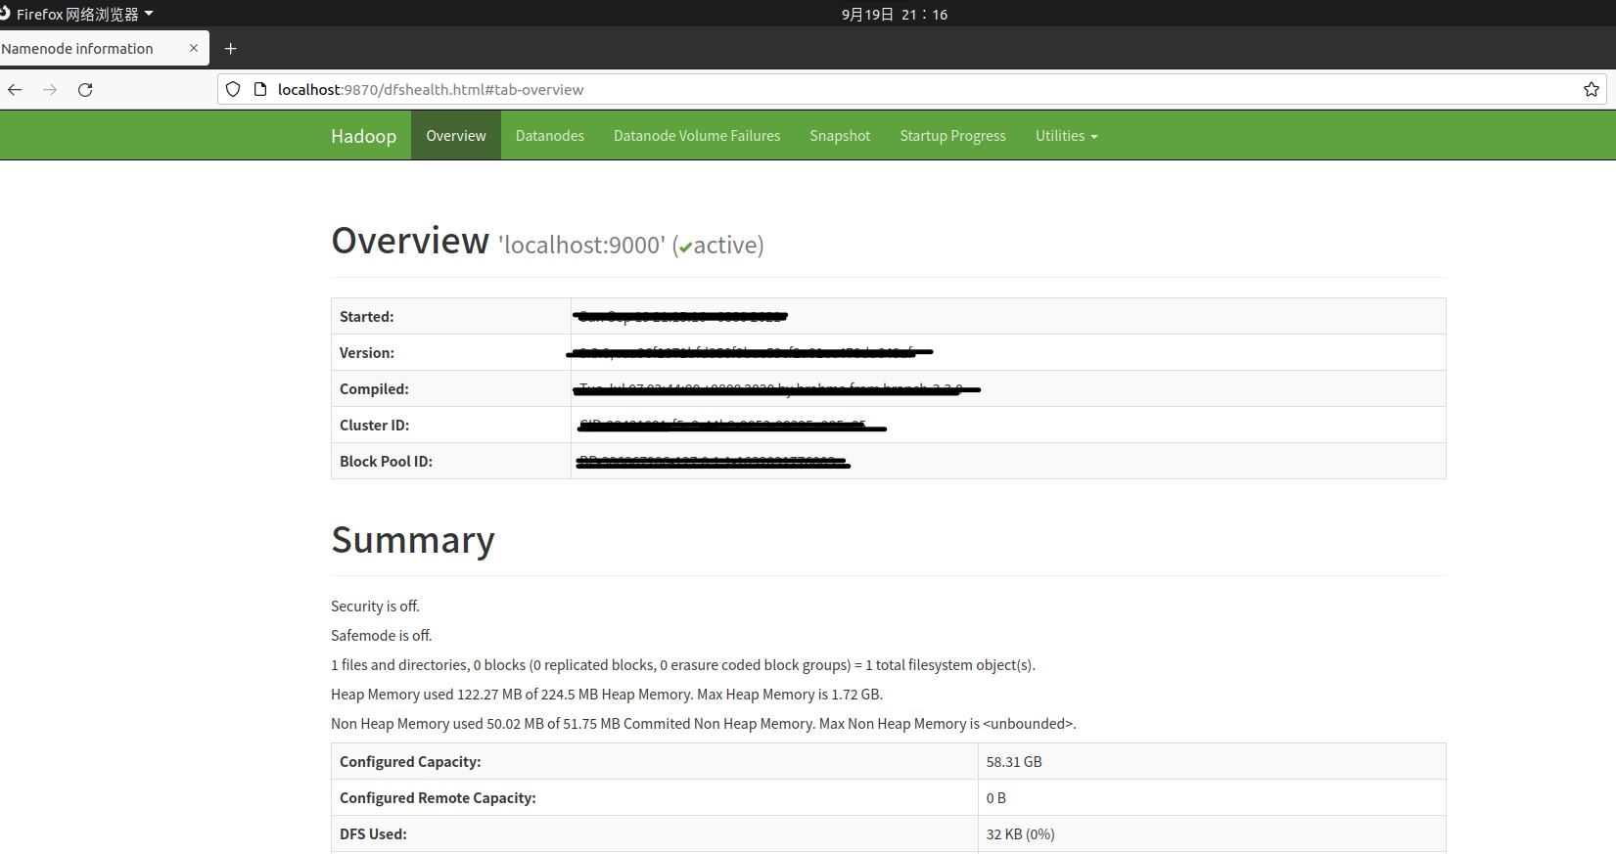The height and width of the screenshot is (854, 1616).
Task: Click the 32 KB (0%) value
Action: pos(1021,833)
